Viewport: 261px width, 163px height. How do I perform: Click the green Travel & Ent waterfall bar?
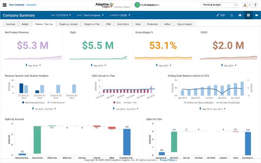[x=37, y=140]
